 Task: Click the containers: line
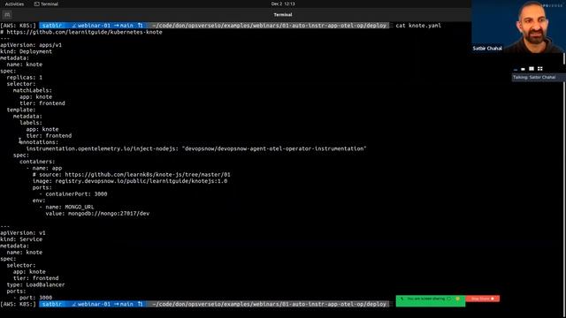point(37,162)
